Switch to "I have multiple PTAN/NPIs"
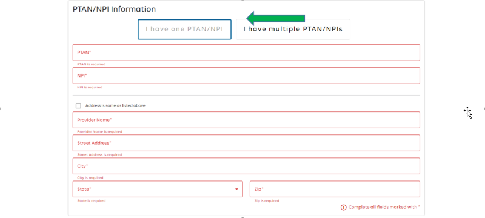485x218 pixels. click(x=293, y=29)
